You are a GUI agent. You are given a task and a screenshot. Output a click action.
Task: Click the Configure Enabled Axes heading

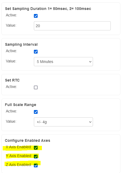click(28, 140)
